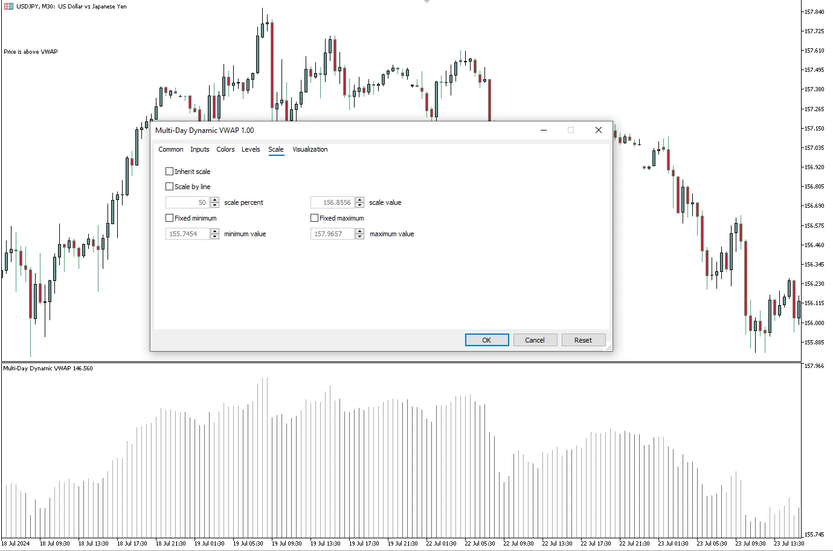Increase scale percent with the up arrow
The width and height of the screenshot is (833, 551).
point(214,200)
